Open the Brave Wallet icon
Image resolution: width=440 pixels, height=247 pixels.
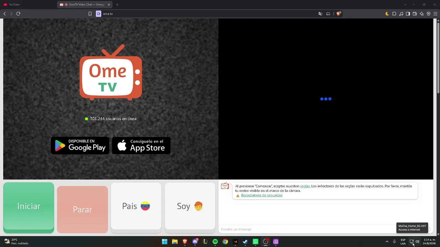(x=415, y=14)
